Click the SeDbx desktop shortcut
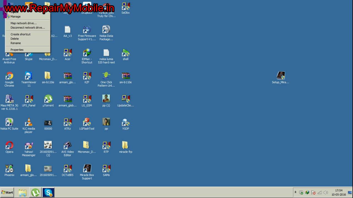 click(x=125, y=8)
